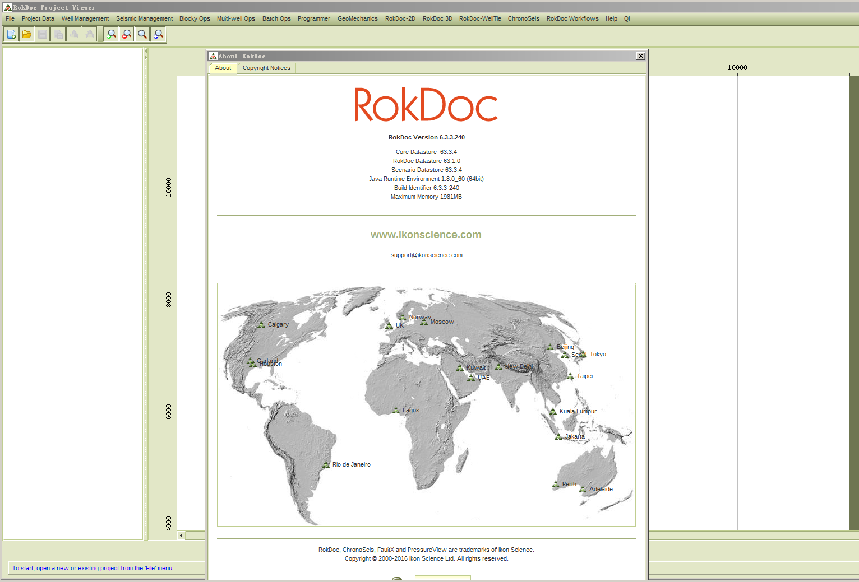Open the File menu

tap(10, 18)
